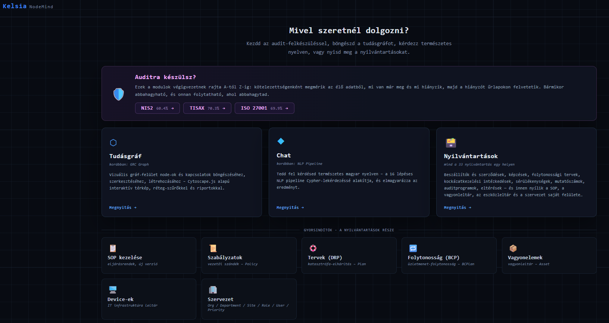The width and height of the screenshot is (609, 323).
Task: Click the 'katasztrófa-elhárítás – Plan' subtitle
Action: click(337, 264)
